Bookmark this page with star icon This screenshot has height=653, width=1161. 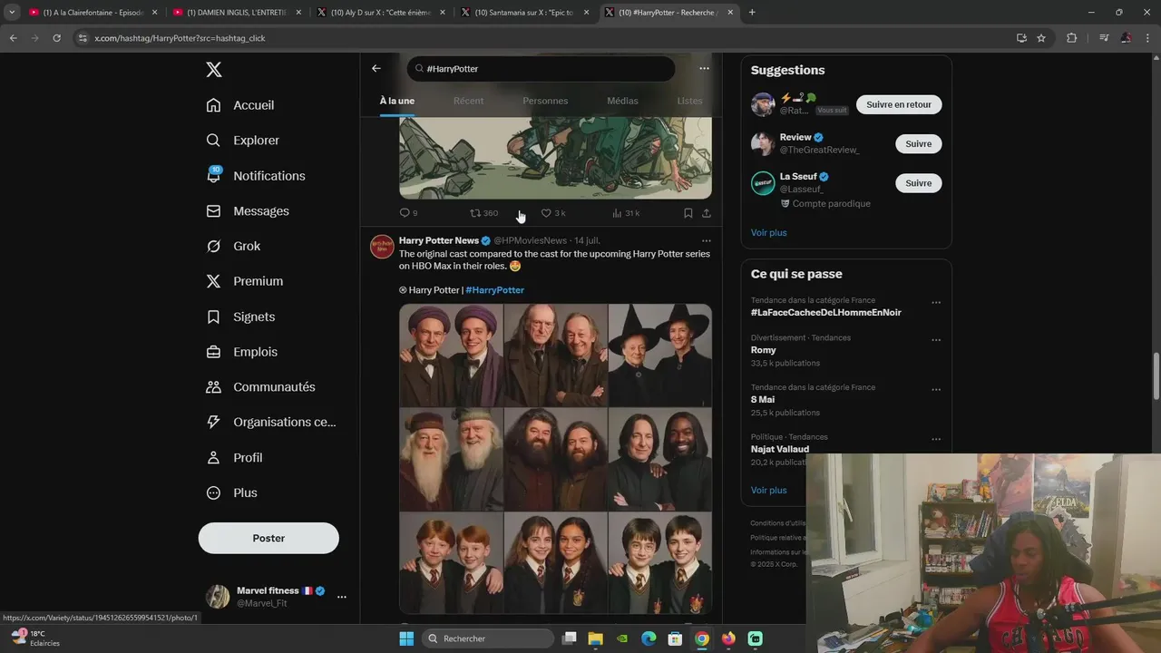[x=1041, y=38]
